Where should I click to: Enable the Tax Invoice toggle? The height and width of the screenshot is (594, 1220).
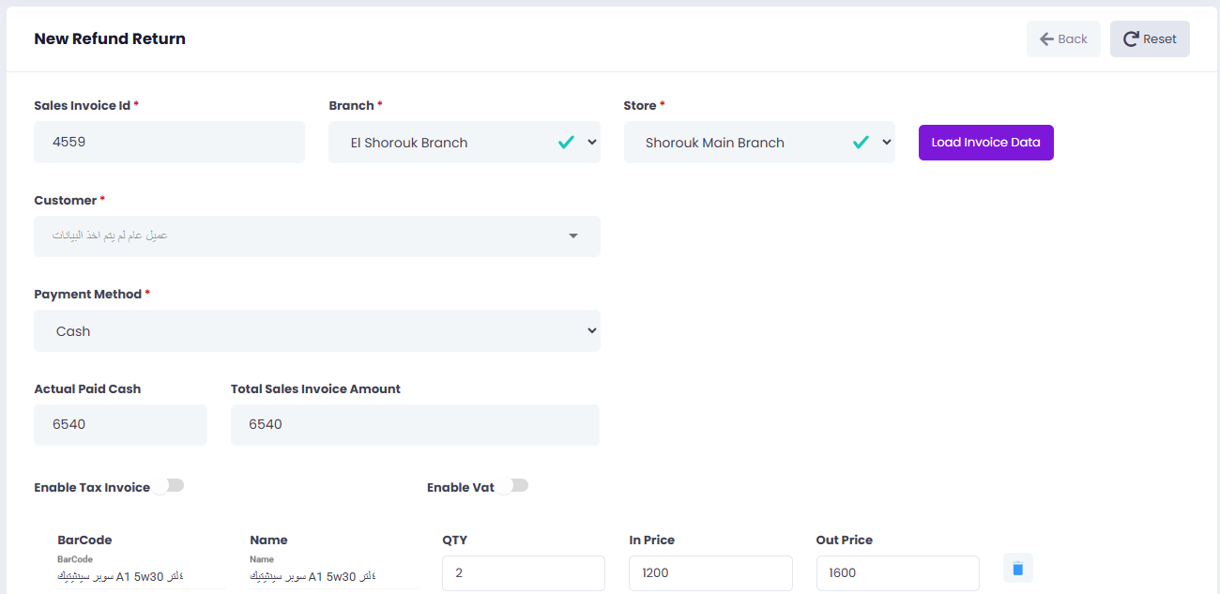170,486
